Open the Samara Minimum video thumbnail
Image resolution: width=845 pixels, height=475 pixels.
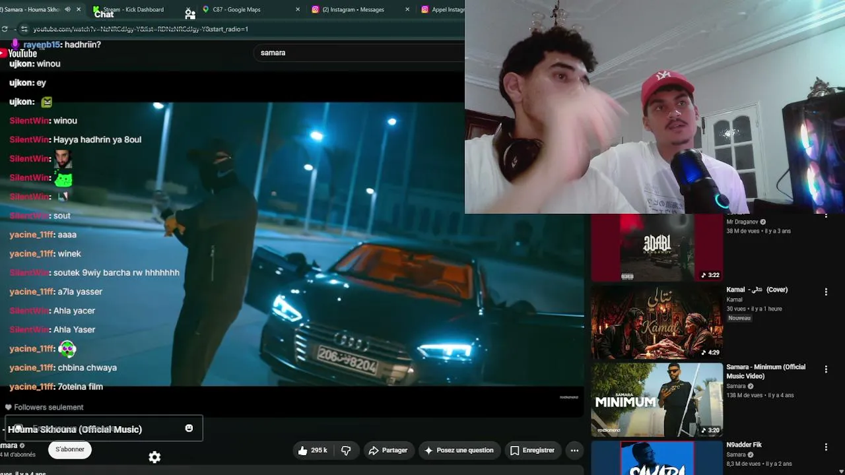pos(657,400)
